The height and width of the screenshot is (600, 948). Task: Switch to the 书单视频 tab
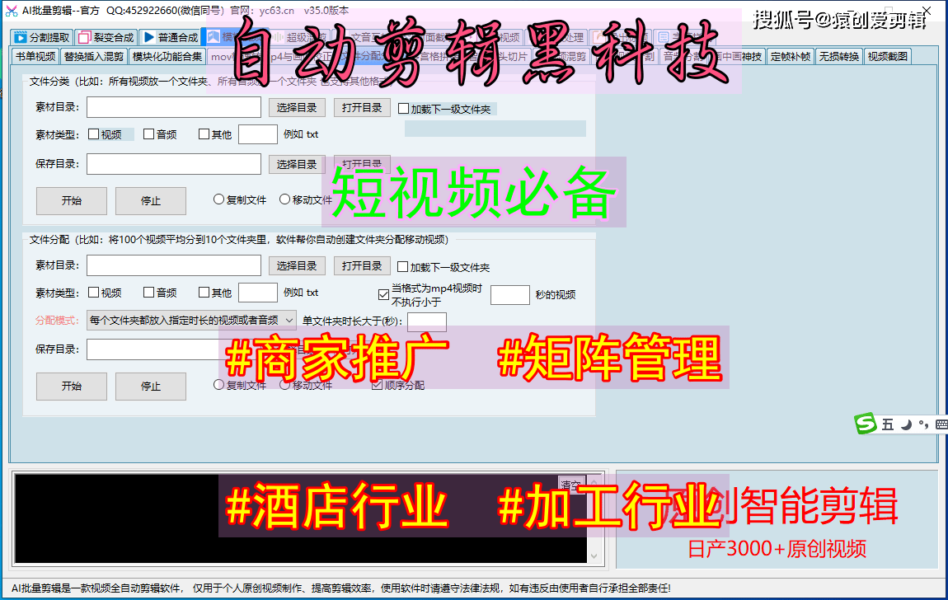(31, 56)
